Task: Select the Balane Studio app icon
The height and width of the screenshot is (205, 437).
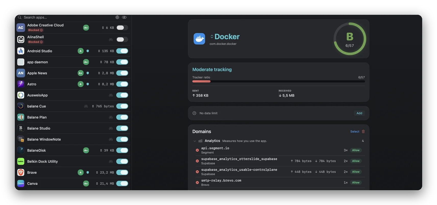Action: coord(21,128)
